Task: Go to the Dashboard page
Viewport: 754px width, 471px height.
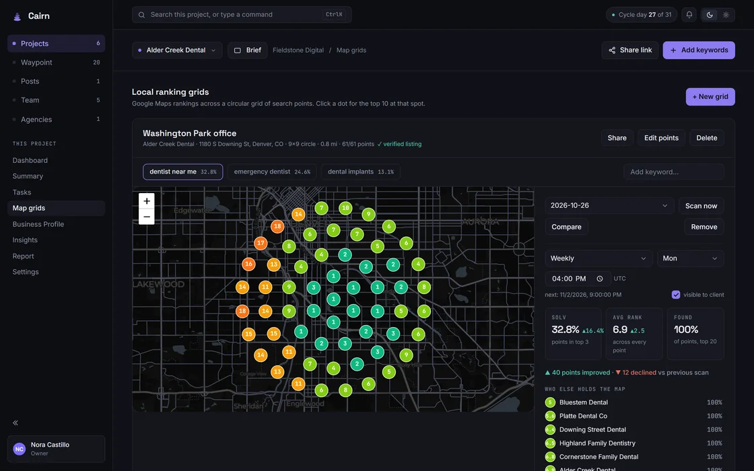Action: 57,161
